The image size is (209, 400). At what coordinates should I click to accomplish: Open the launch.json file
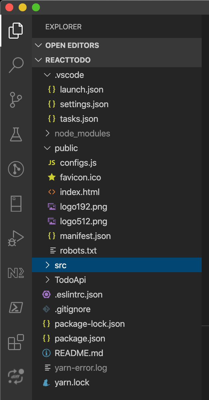tap(82, 90)
